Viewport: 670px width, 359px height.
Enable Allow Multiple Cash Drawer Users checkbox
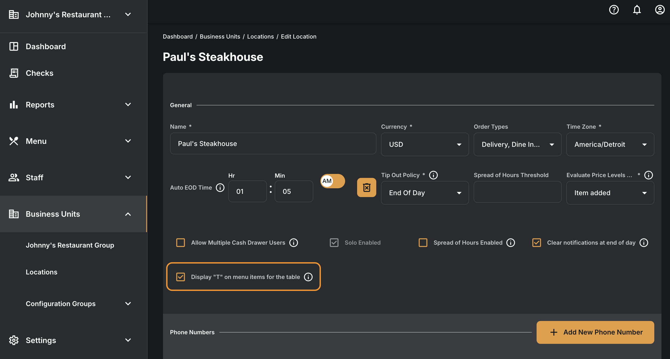[180, 243]
